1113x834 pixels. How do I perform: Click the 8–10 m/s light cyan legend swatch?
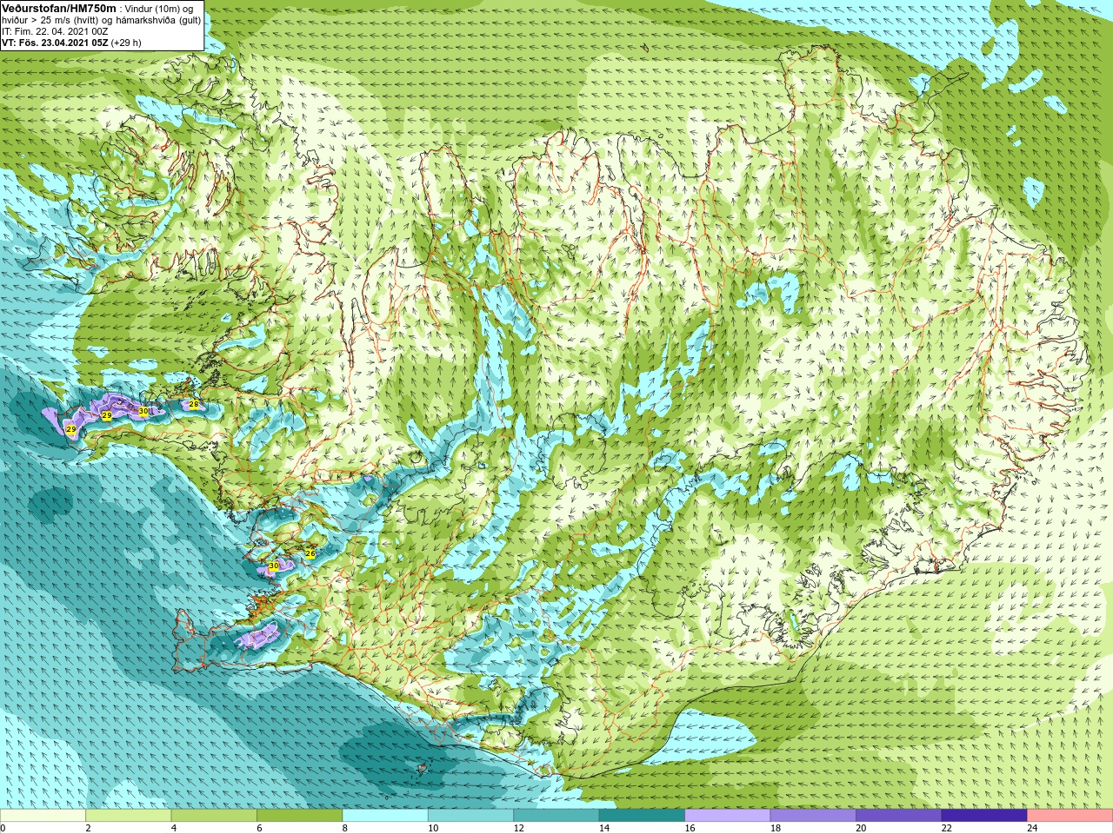coord(385,816)
